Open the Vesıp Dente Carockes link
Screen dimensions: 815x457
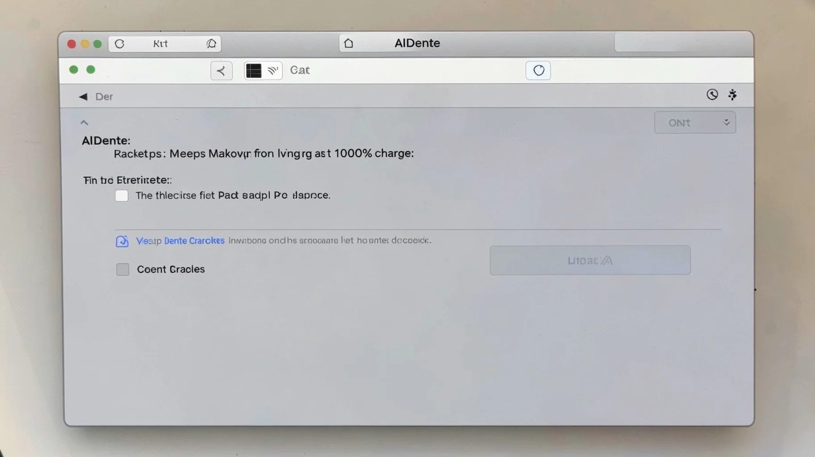coord(180,241)
